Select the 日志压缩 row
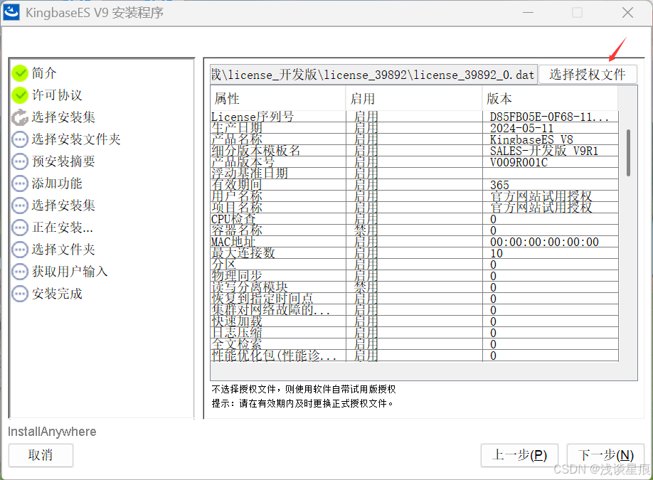The width and height of the screenshot is (653, 480). pyautogui.click(x=415, y=333)
